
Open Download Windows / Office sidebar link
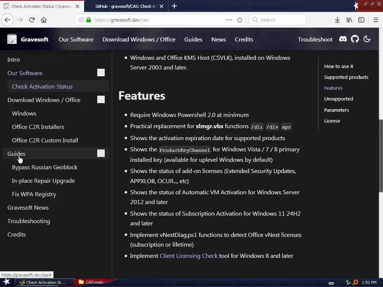(44, 100)
